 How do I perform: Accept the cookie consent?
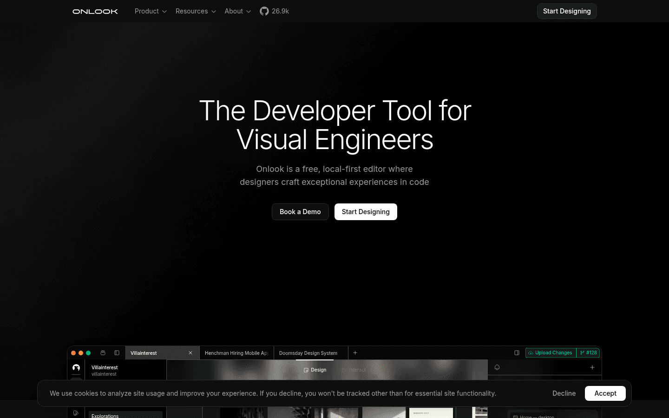pyautogui.click(x=605, y=393)
